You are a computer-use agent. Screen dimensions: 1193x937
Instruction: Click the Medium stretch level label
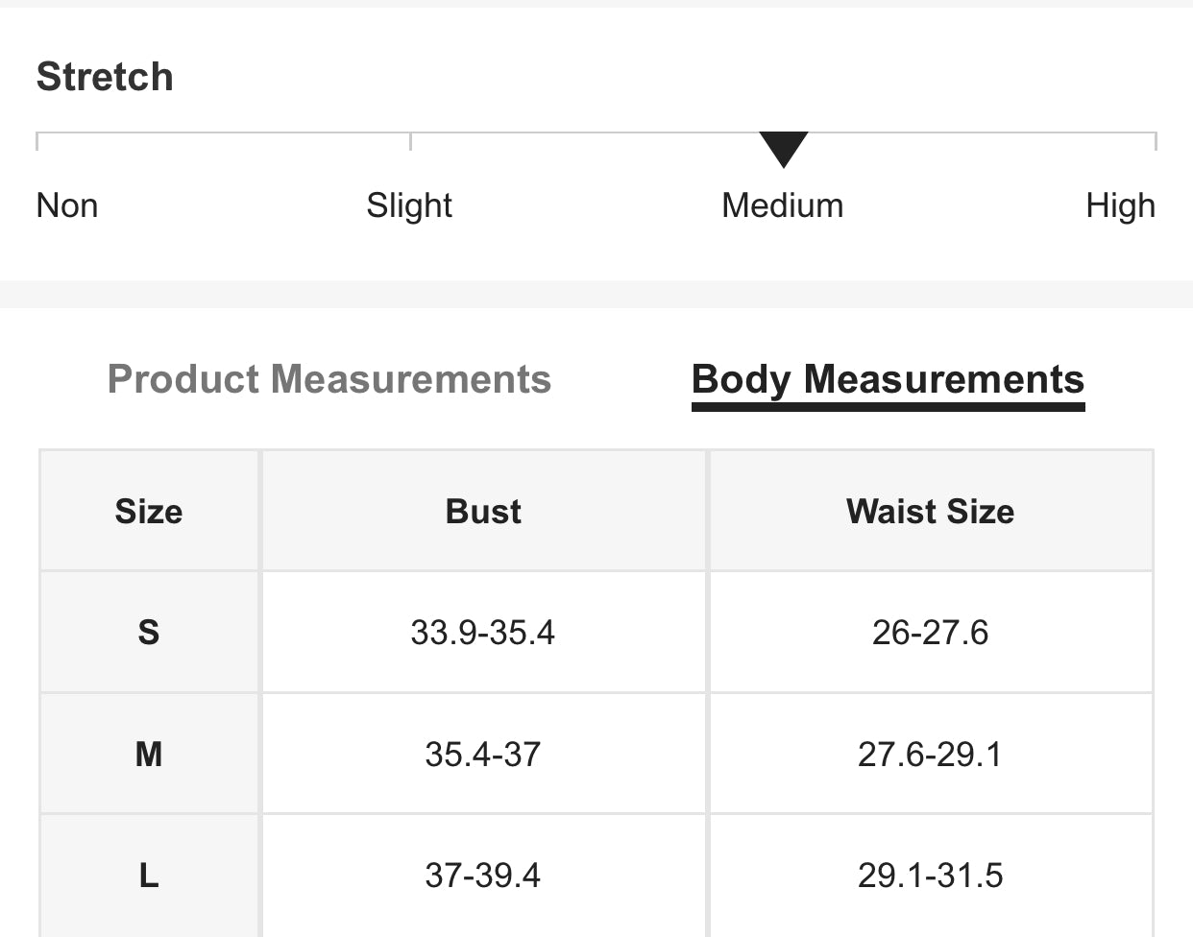783,204
